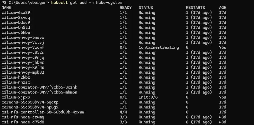Select pod name cilium-6sx89
Image resolution: width=254 pixels, height=125 pixels.
(x=16, y=13)
